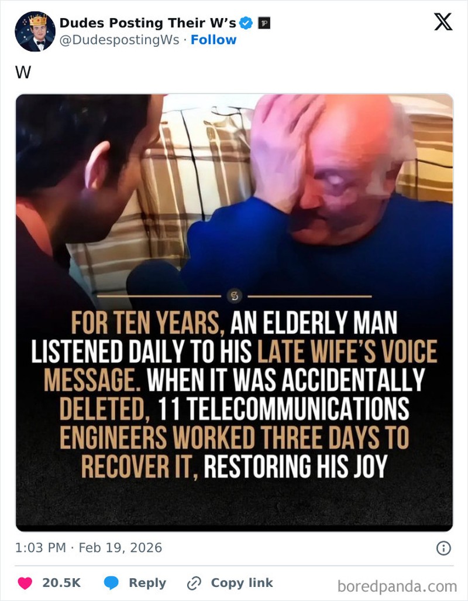Viewport: 468px width, 601px height.
Task: Open the 1:03 PM Feb 19, 2026 timestamp
Action: (88, 547)
